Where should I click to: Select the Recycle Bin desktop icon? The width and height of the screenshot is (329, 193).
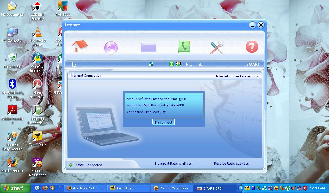pyautogui.click(x=12, y=60)
